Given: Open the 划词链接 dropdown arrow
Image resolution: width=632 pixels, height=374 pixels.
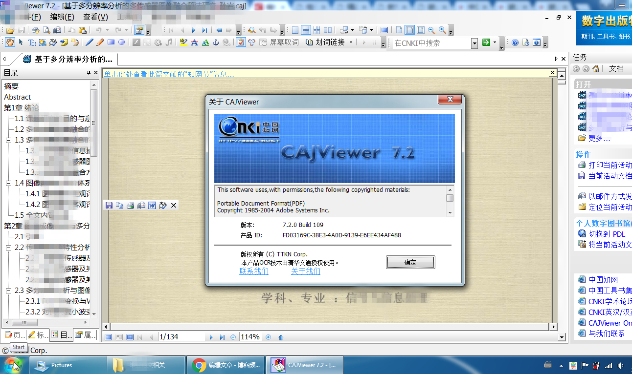Looking at the screenshot, I should (x=350, y=42).
